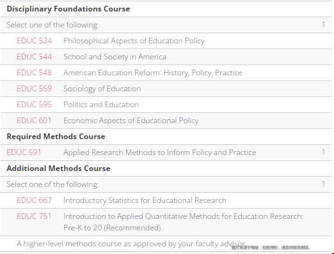Select American Education Reform course title
Screen dimensions: 334x254
pyautogui.click(x=153, y=73)
